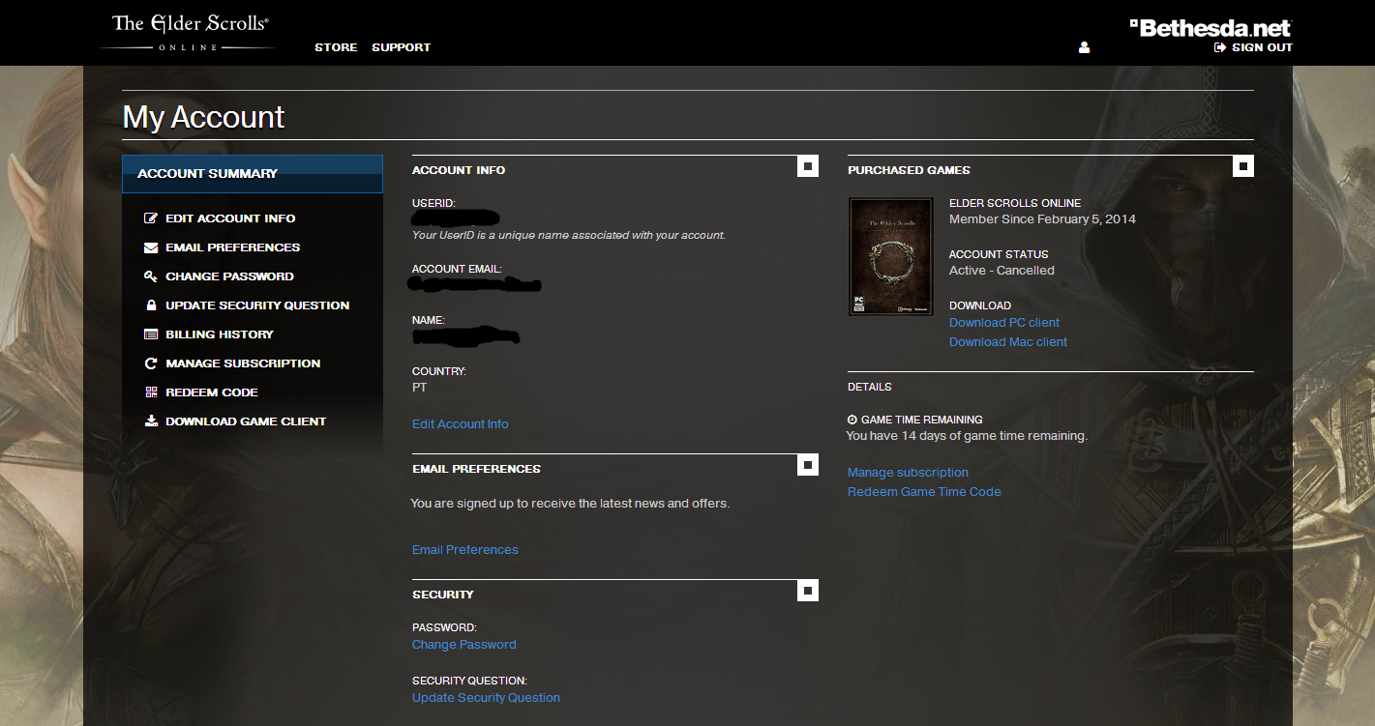Image resolution: width=1375 pixels, height=726 pixels.
Task: Click the Change Password key icon
Action: pos(151,276)
